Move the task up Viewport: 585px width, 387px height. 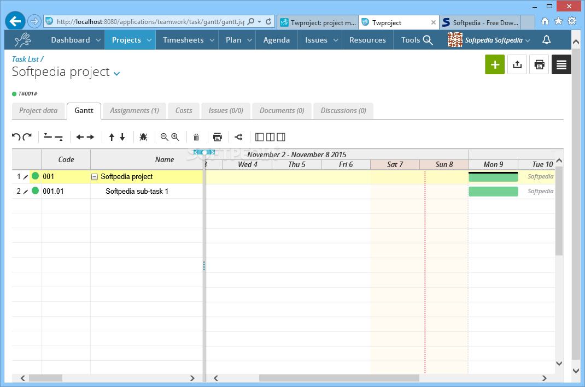[112, 137]
